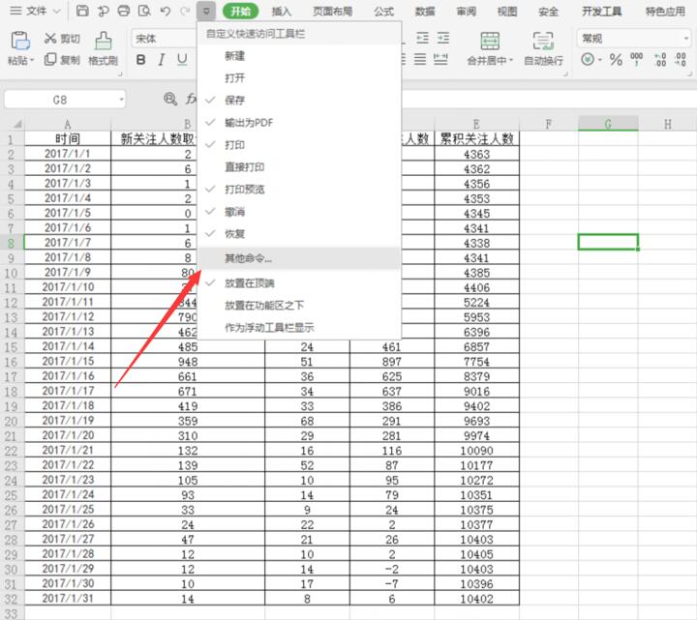Screen dimensions: 697x620
Task: Enable 直接打印 in quick access menu
Action: click(x=299, y=167)
